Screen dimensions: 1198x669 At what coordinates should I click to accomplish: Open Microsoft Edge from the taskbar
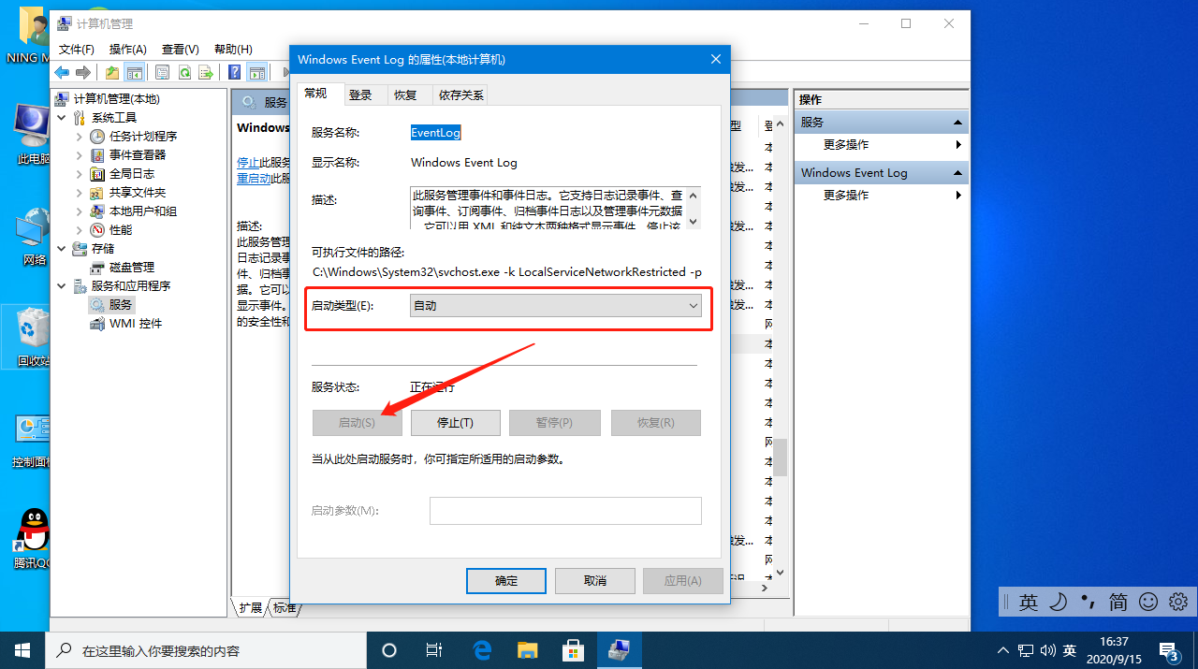coord(482,650)
